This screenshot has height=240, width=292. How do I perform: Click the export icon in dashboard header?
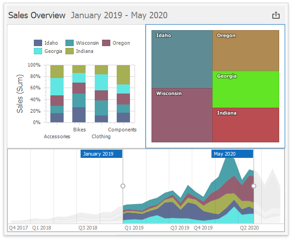276,16
